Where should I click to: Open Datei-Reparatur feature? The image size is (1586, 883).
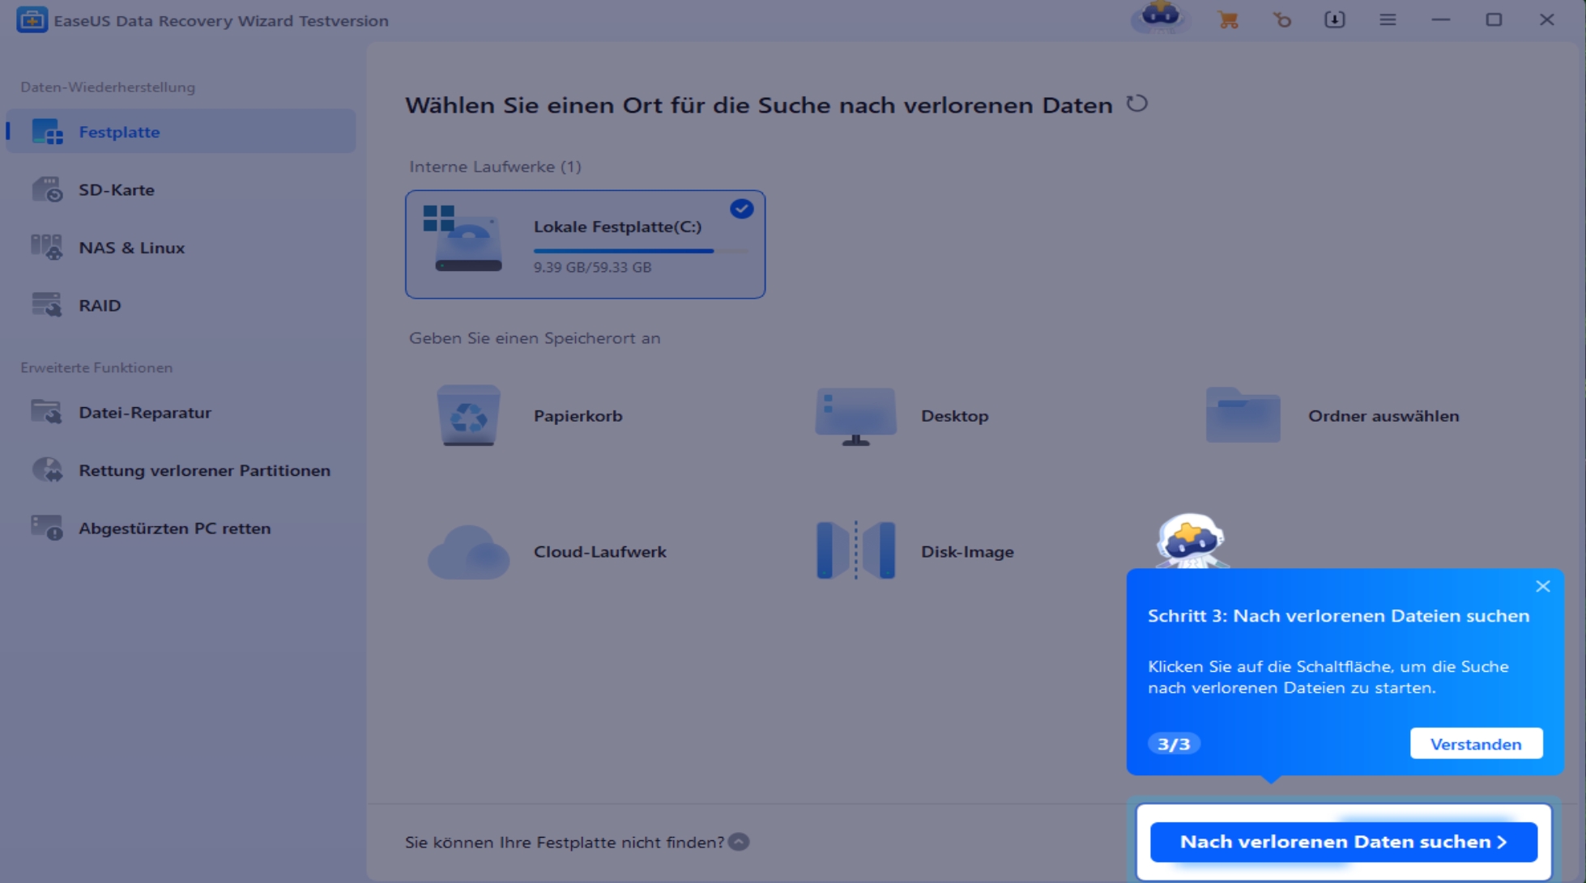pos(144,412)
